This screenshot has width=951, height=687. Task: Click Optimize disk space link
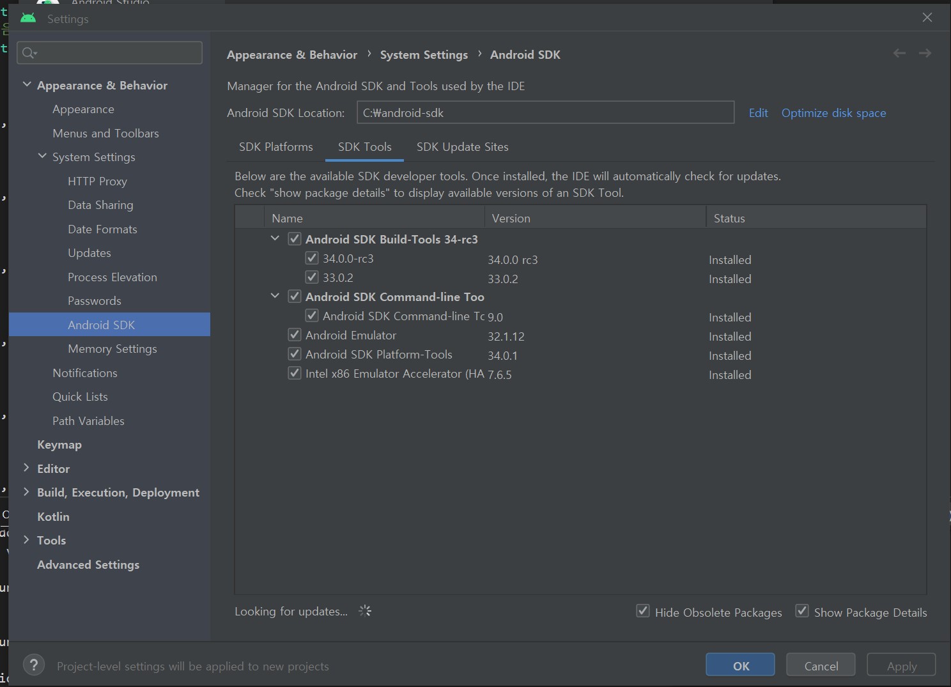tap(834, 113)
